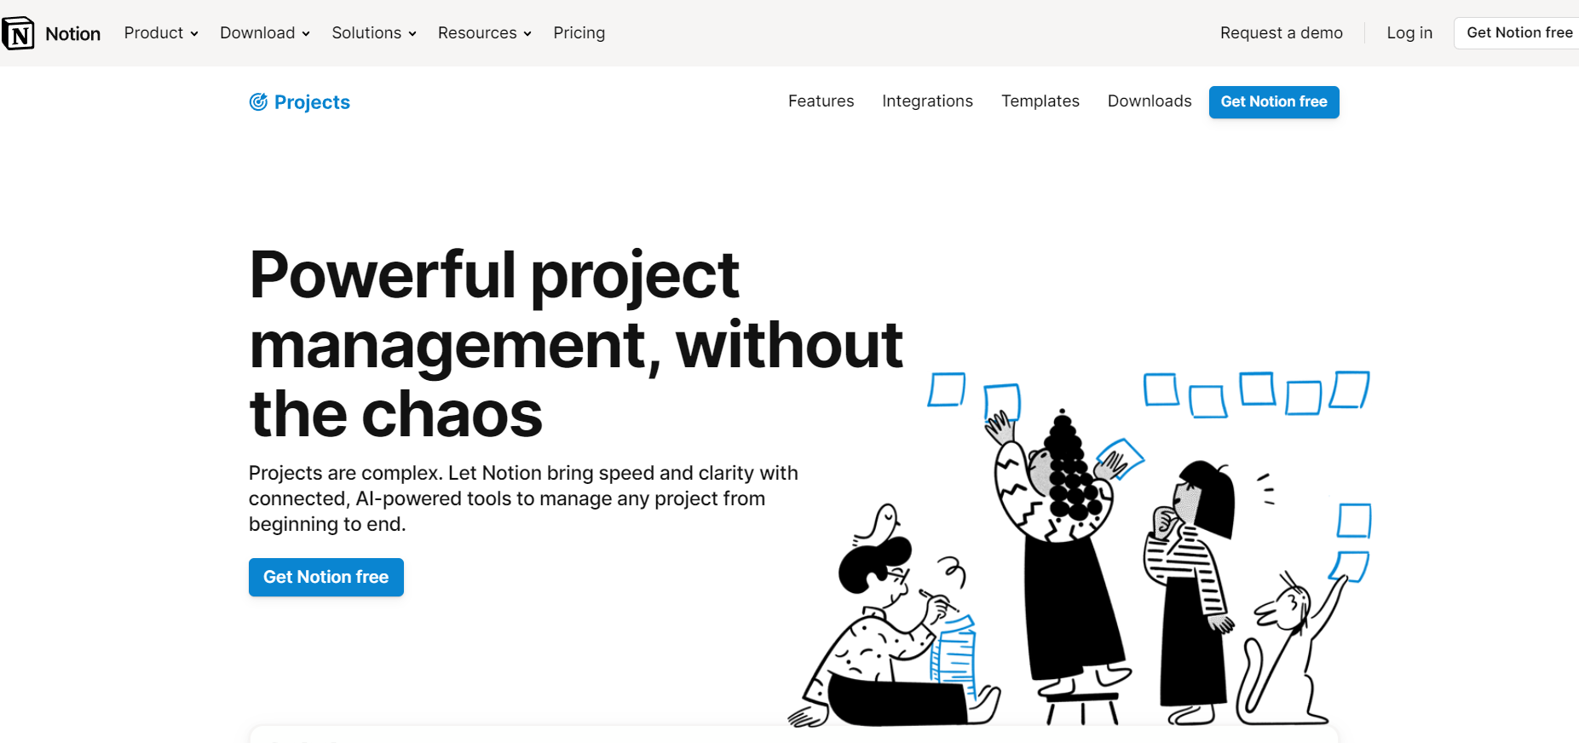1579x743 pixels.
Task: Click the Log in link
Action: pos(1409,33)
